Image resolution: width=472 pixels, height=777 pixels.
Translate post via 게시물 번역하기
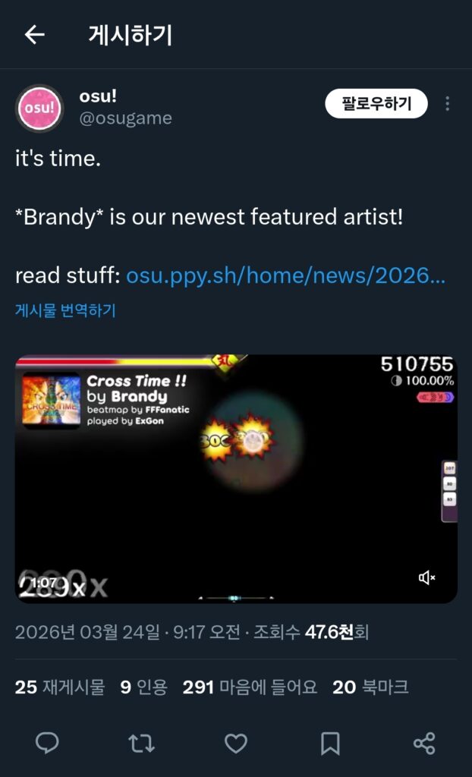pyautogui.click(x=65, y=310)
